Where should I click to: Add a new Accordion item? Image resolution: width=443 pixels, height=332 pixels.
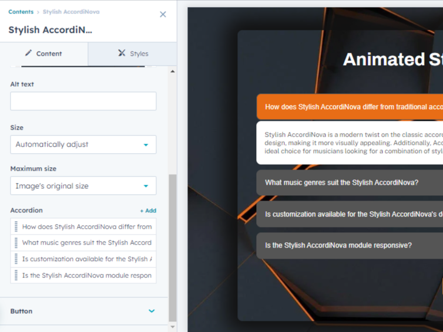click(x=148, y=211)
